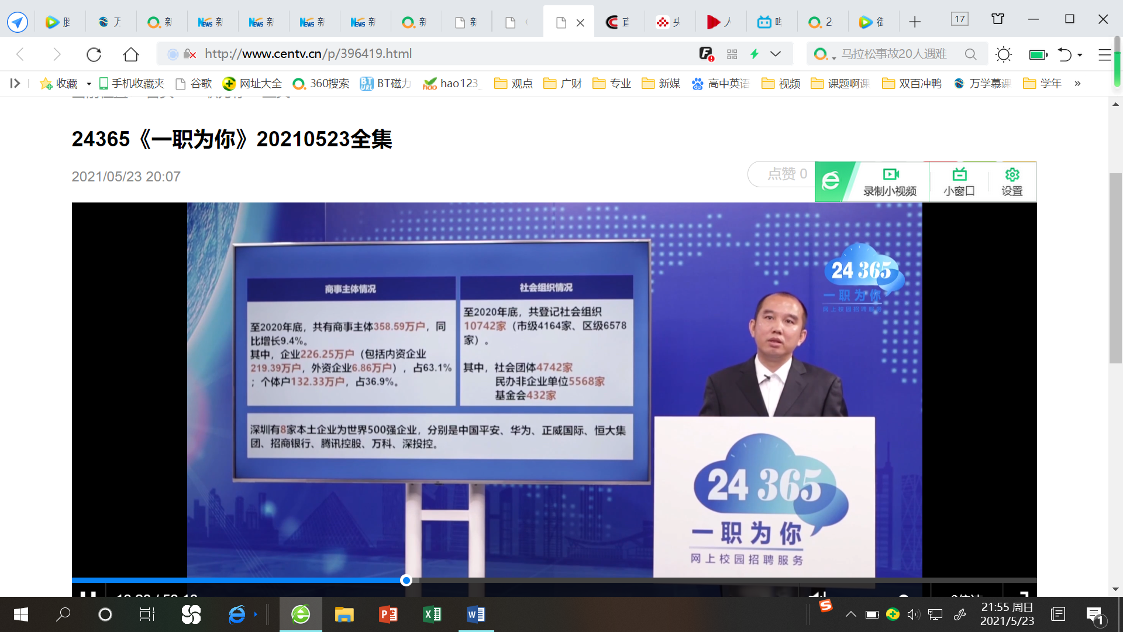Open QR code icon in address bar
Viewport: 1123px width, 632px height.
(732, 54)
